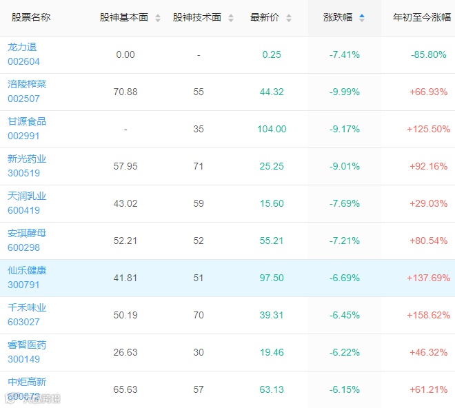The height and width of the screenshot is (408, 455).
Task: Open stock code 300149
Action: (x=24, y=359)
